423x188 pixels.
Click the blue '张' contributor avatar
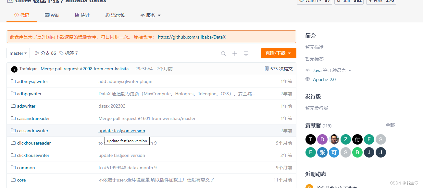click(322, 152)
